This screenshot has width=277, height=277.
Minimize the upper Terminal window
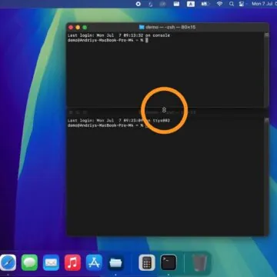coord(78,27)
